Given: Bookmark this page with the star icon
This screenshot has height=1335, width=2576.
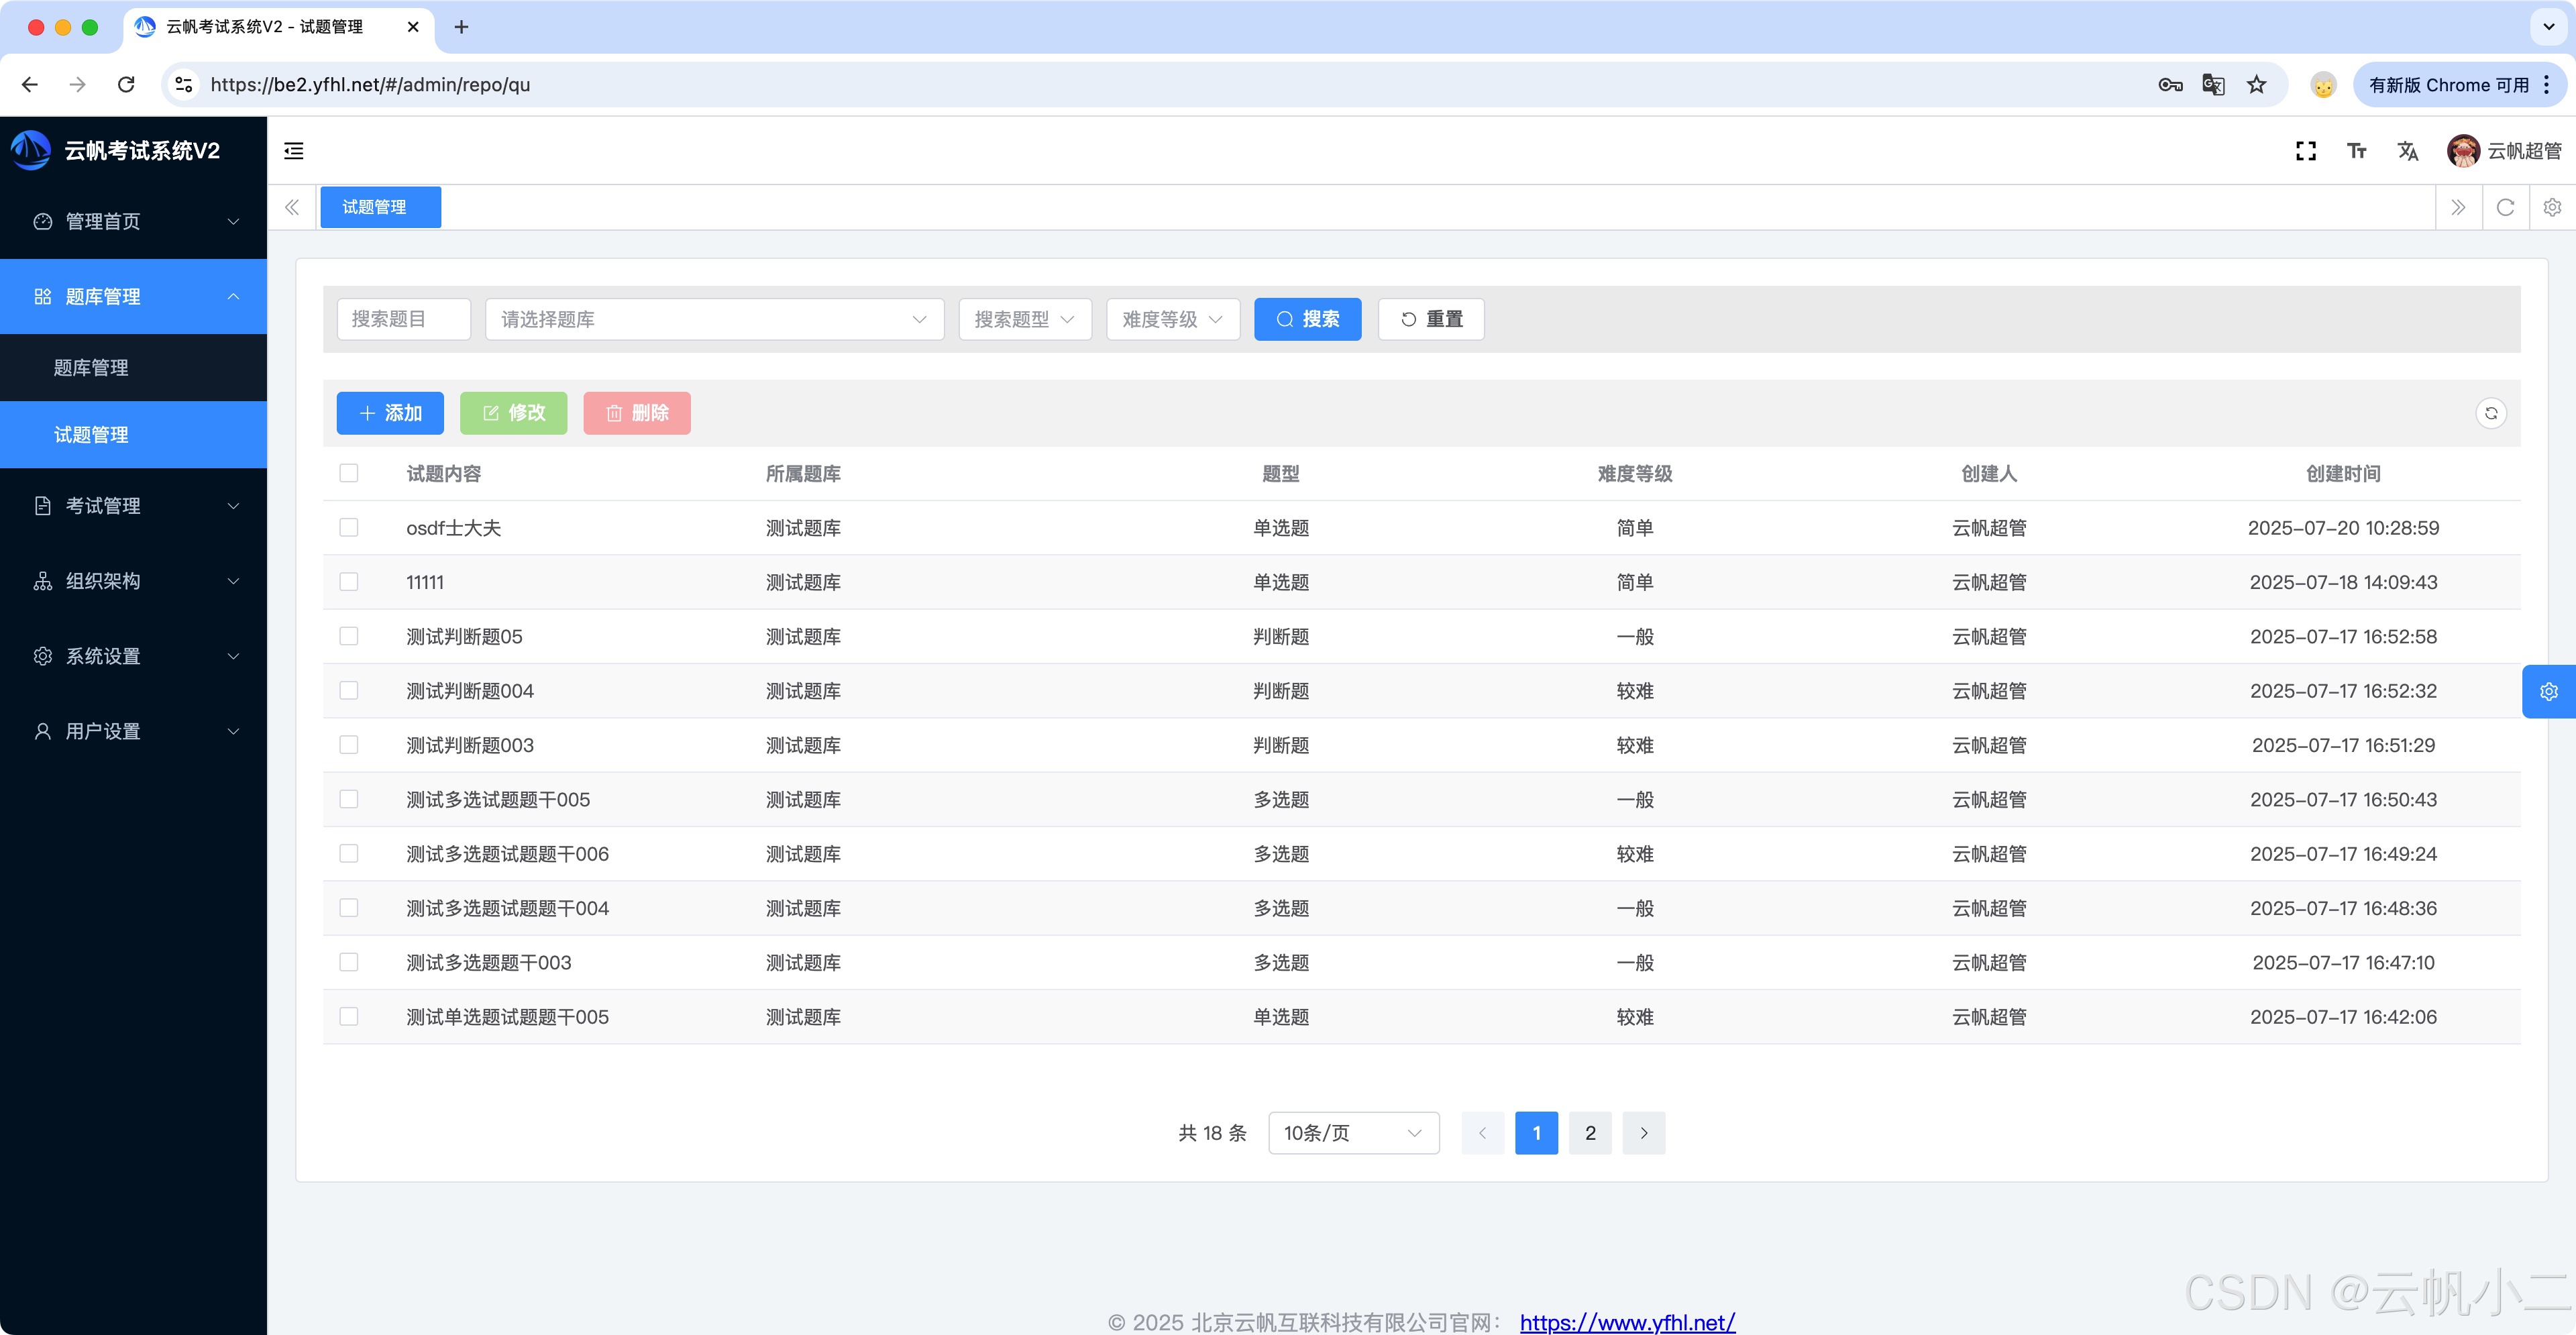Looking at the screenshot, I should [2256, 85].
